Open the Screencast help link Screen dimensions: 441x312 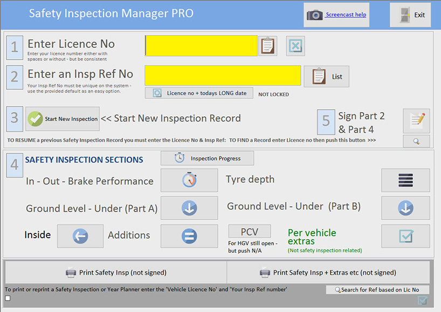point(346,15)
